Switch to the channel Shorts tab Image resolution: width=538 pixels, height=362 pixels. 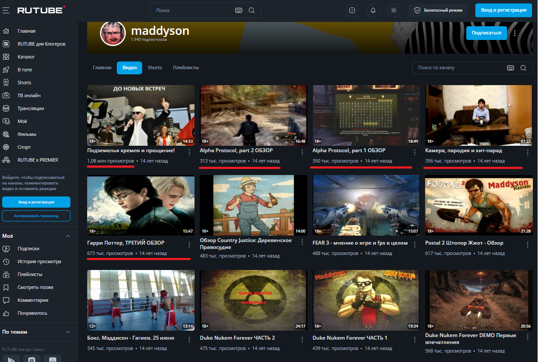pos(155,67)
